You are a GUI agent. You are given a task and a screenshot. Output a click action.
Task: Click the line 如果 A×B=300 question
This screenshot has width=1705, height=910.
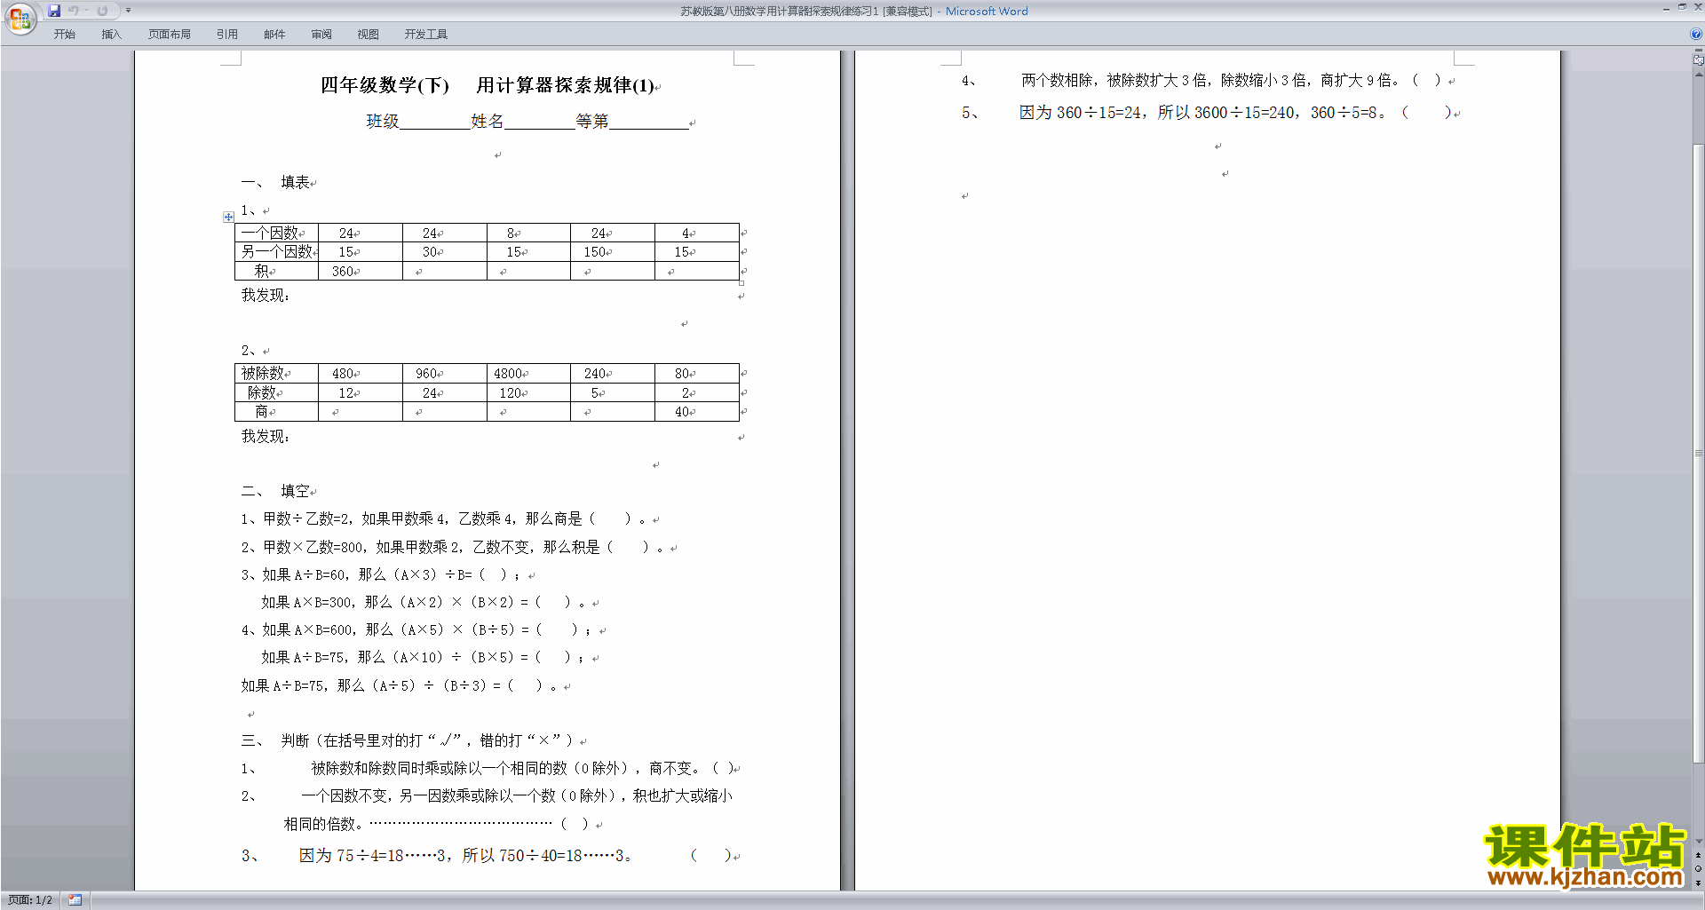point(426,602)
